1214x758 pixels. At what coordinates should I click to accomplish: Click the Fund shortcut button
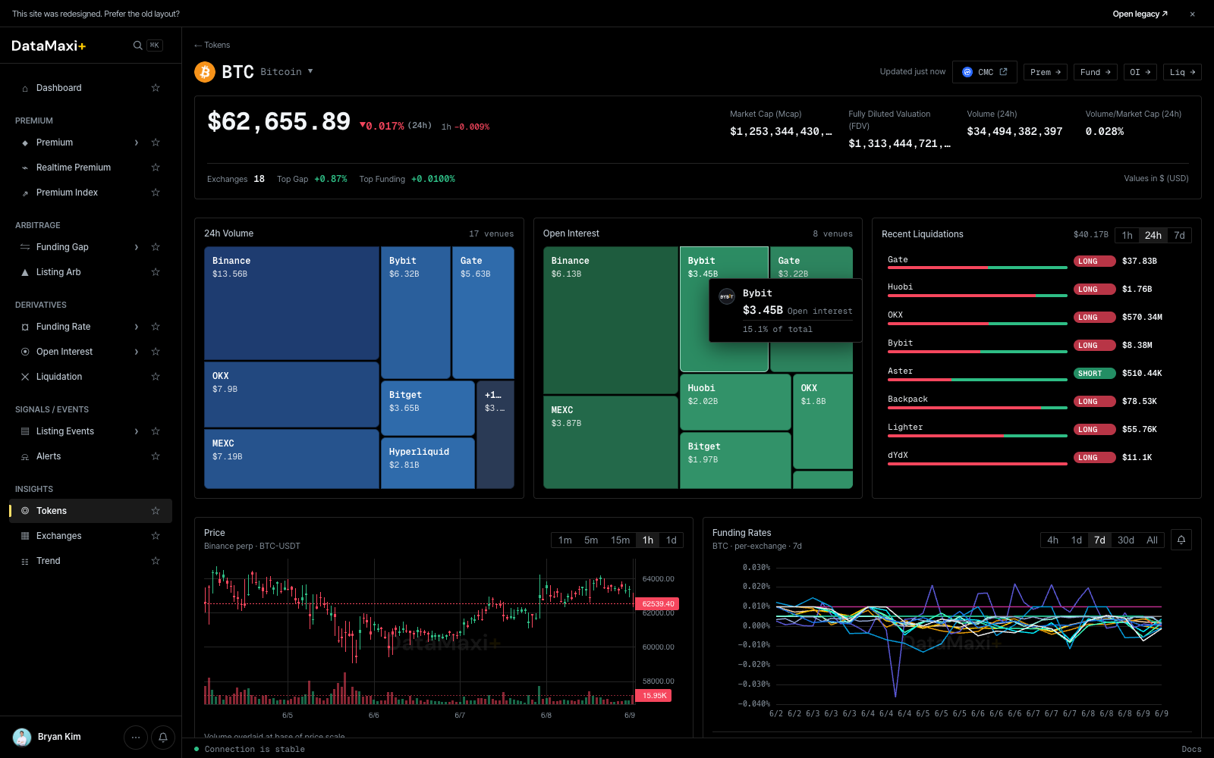pos(1096,72)
